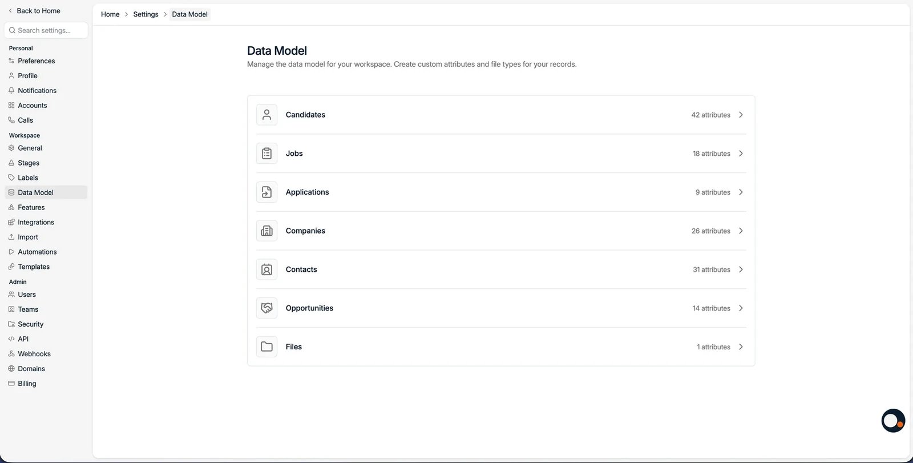Click the Contacts row label
Screen dimensions: 913x463
coord(301,269)
